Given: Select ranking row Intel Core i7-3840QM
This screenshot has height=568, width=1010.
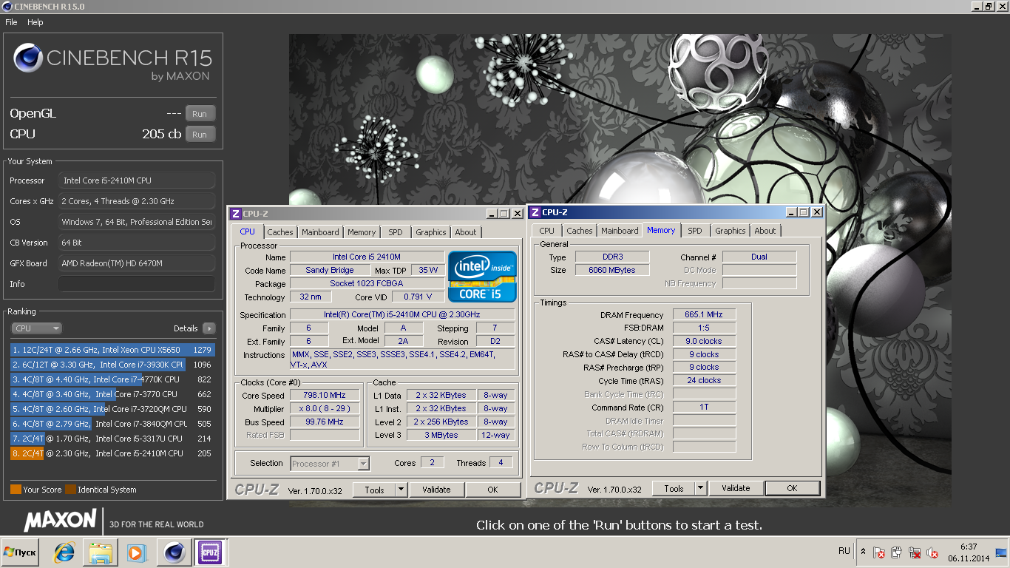Looking at the screenshot, I should tap(112, 424).
